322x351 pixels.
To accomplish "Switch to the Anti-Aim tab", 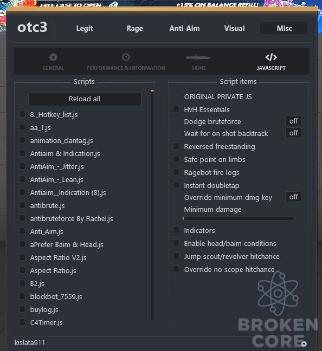I will pos(184,28).
